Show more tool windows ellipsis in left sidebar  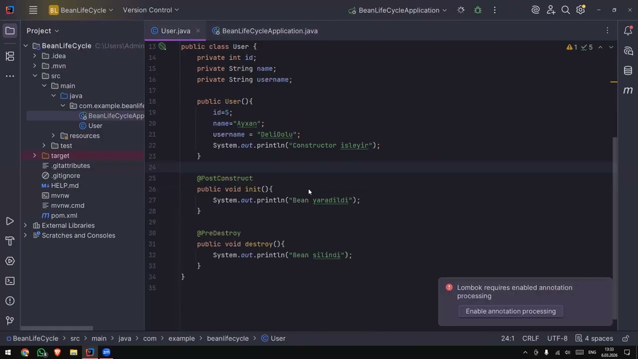click(10, 76)
